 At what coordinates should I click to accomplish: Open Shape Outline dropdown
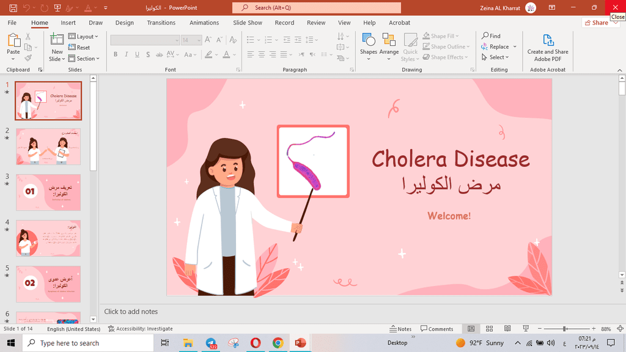pyautogui.click(x=446, y=46)
